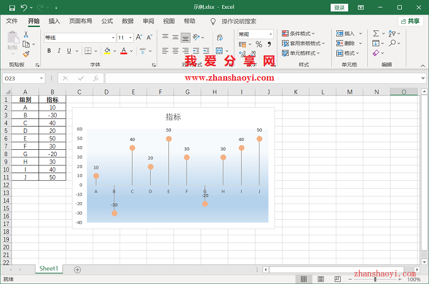
Task: Collapse the ribbon with up chevron
Action: click(423, 65)
